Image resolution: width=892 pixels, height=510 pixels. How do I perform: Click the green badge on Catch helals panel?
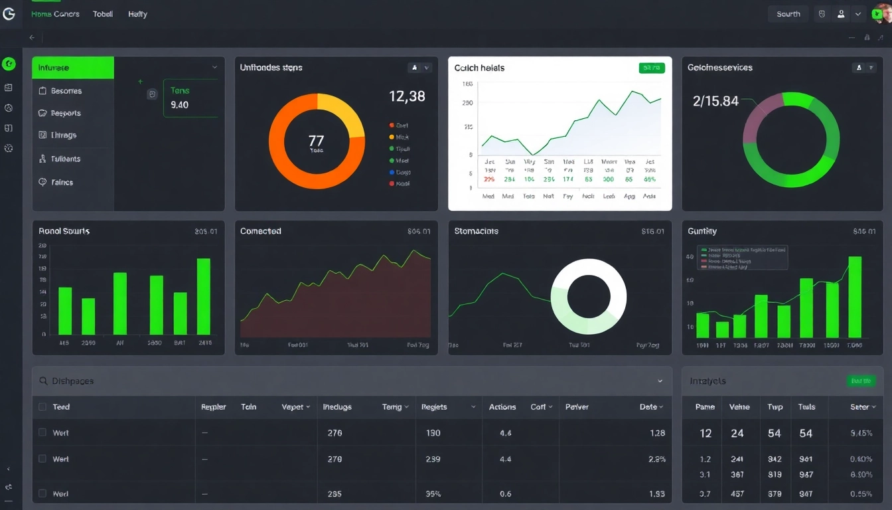click(x=651, y=67)
